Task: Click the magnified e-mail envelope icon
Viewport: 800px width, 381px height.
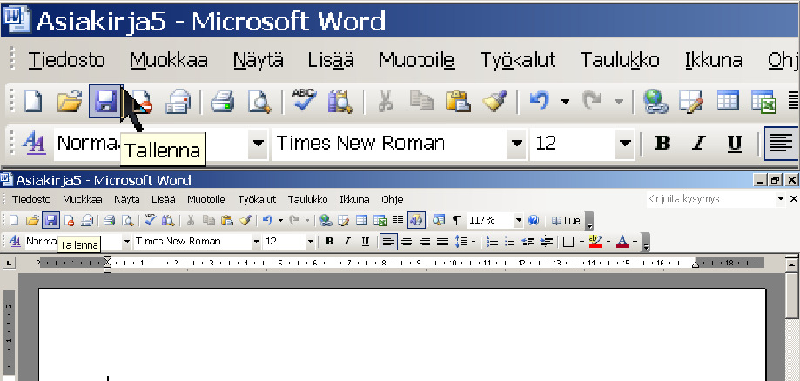Action: [178, 101]
